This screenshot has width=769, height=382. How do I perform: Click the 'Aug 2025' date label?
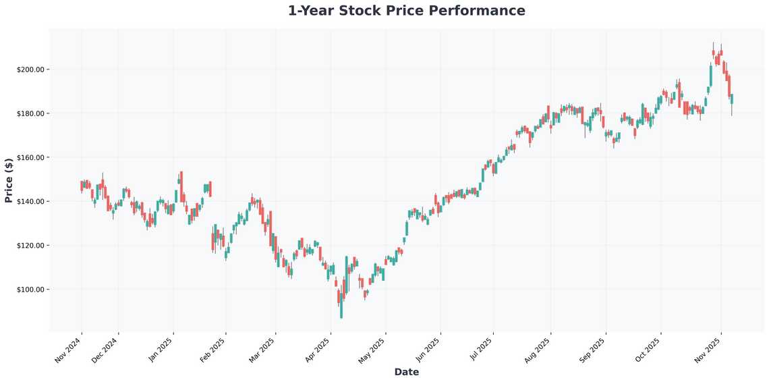[x=538, y=350]
